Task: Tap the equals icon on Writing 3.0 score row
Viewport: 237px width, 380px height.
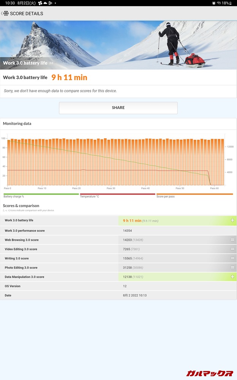Action: click(x=232, y=258)
